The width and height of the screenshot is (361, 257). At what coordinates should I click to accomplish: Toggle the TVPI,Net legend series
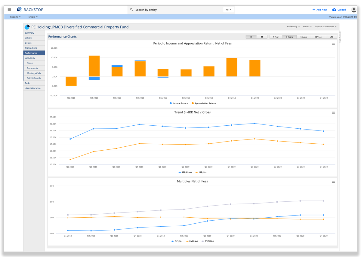coord(208,241)
